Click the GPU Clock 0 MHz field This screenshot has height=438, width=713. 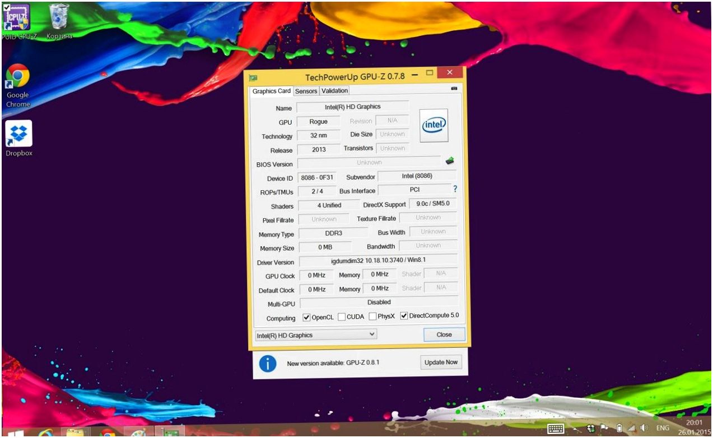click(x=316, y=275)
